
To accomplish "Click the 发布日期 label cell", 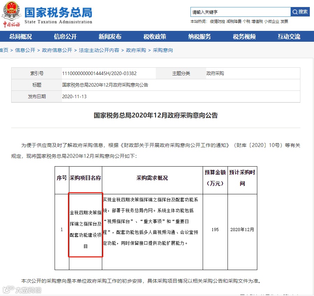I will tap(37, 96).
